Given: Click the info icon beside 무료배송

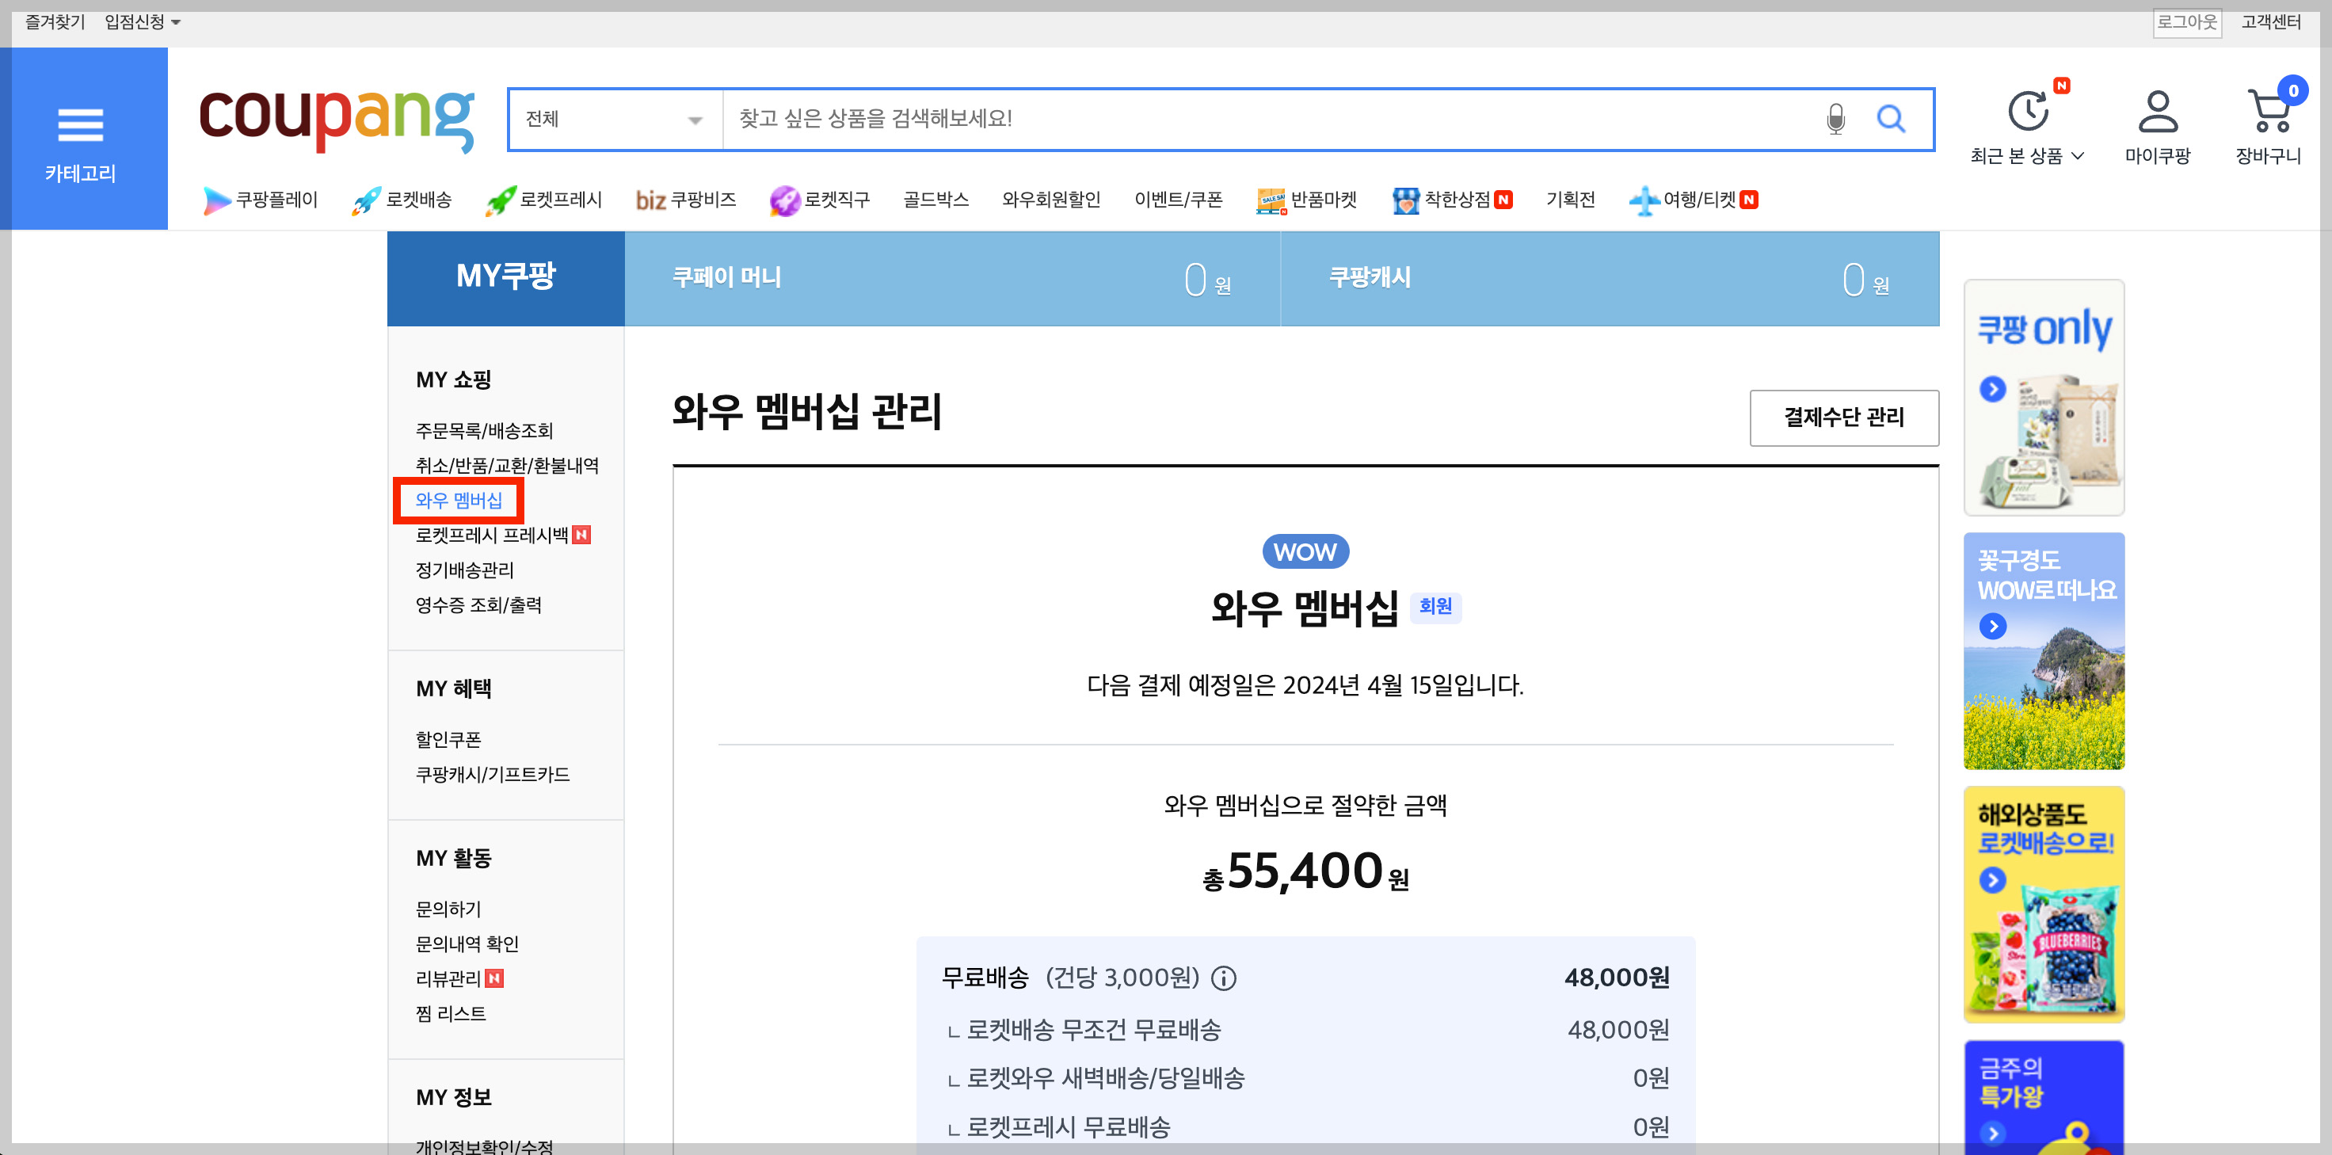Looking at the screenshot, I should [1223, 978].
